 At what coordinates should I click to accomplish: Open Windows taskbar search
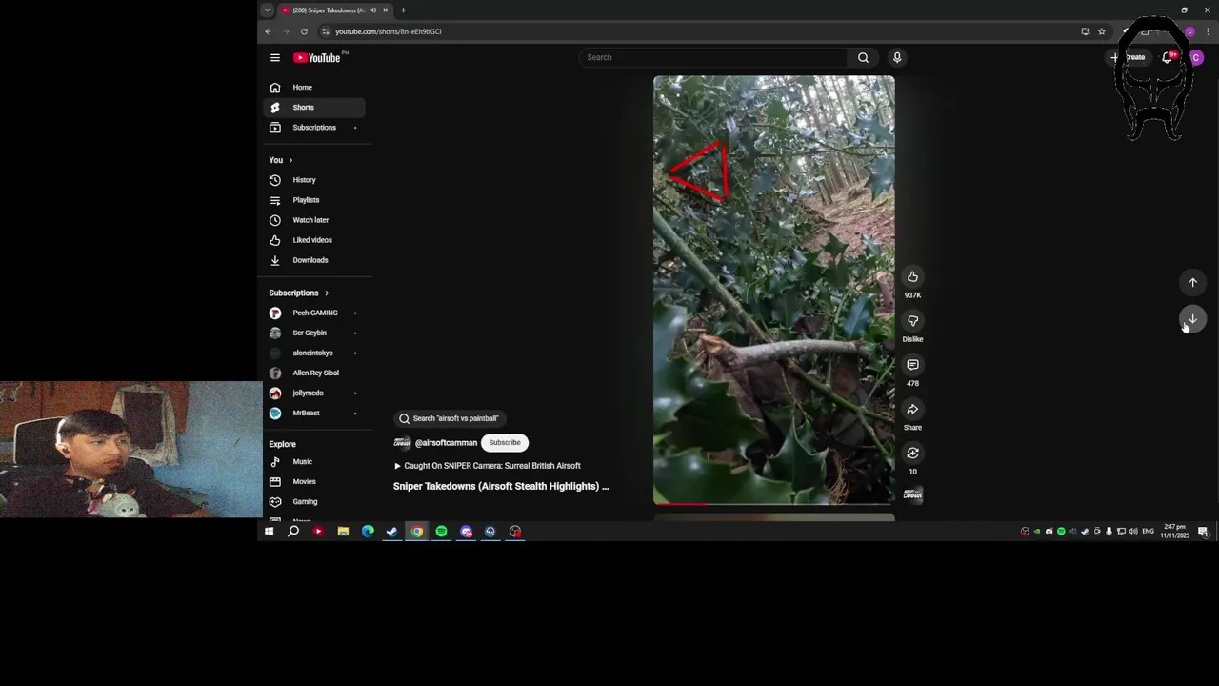293,532
